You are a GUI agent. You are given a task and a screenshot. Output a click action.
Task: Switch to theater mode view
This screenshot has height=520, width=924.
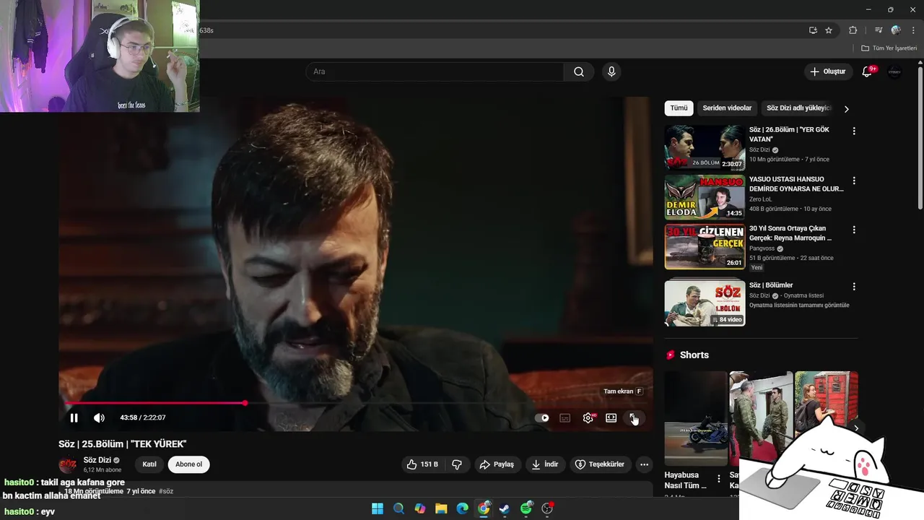(611, 417)
